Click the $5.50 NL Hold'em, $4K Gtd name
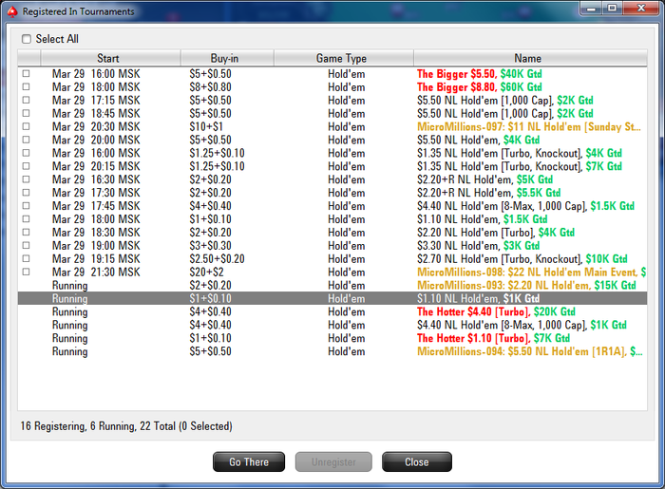This screenshot has width=665, height=489. [478, 140]
